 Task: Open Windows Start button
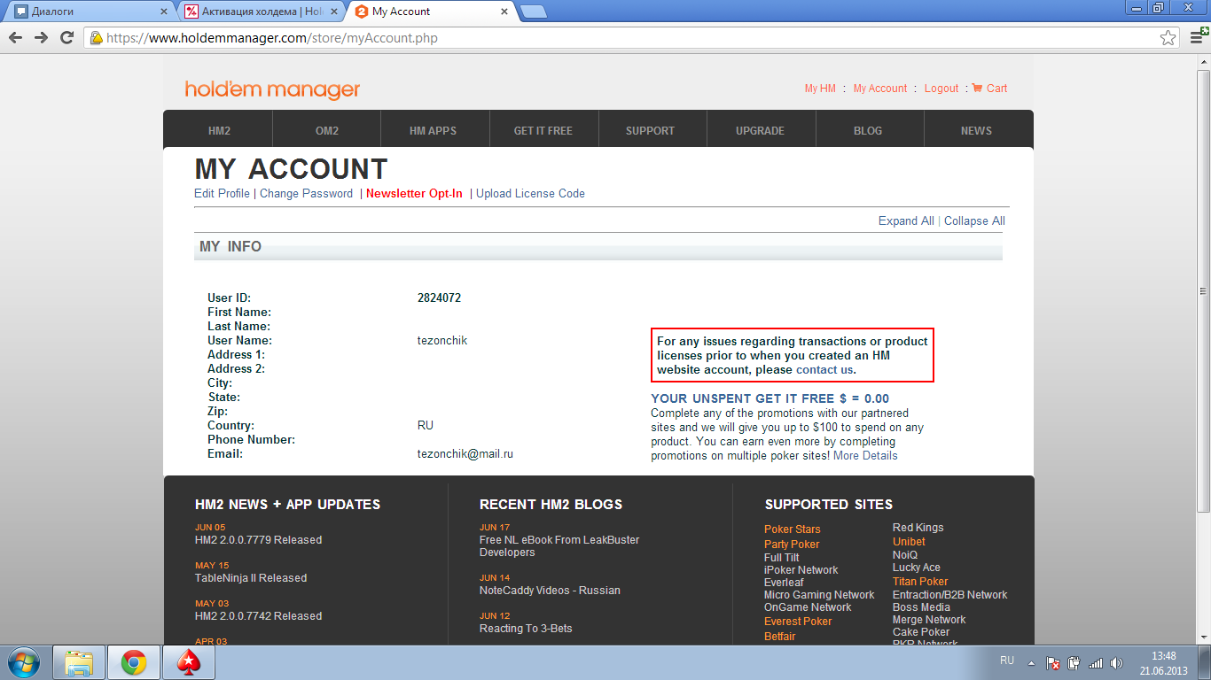[24, 662]
